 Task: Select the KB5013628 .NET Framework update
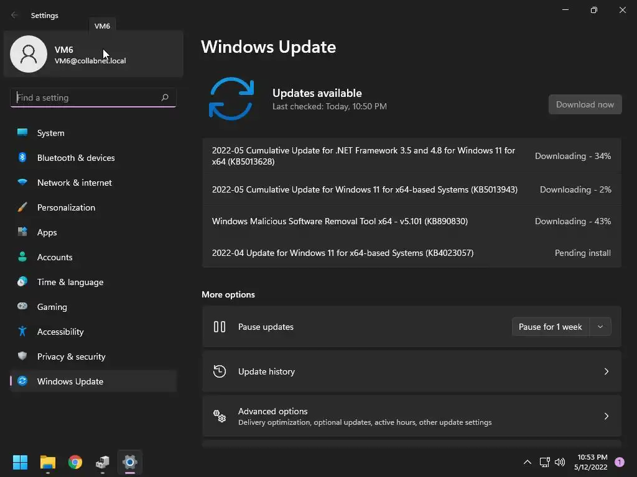412,156
